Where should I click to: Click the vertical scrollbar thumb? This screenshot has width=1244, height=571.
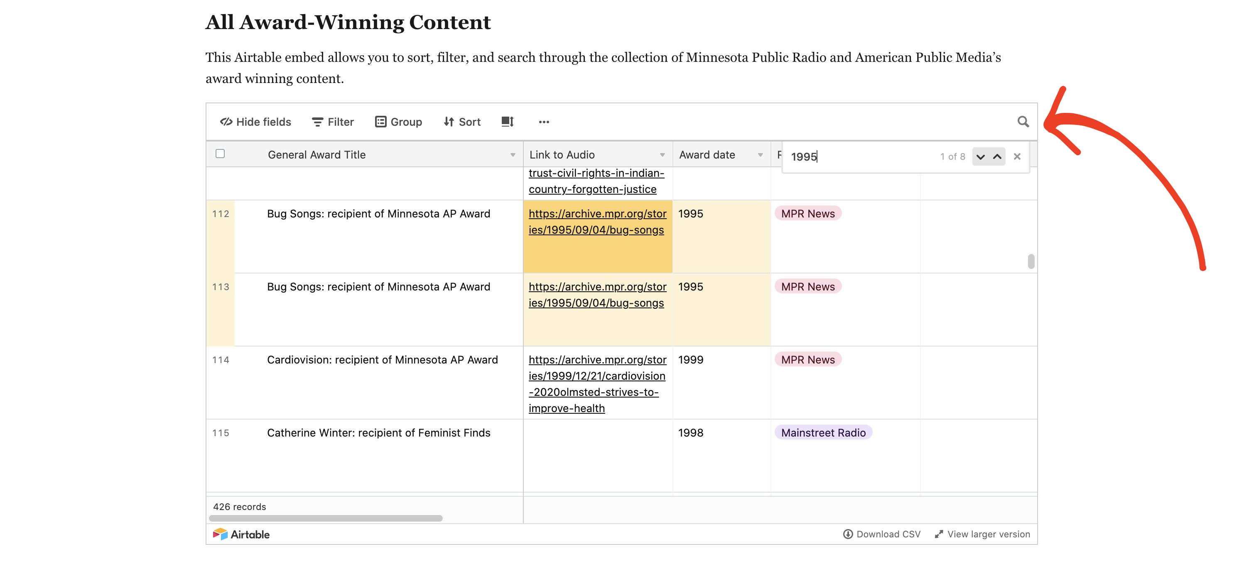tap(1031, 261)
